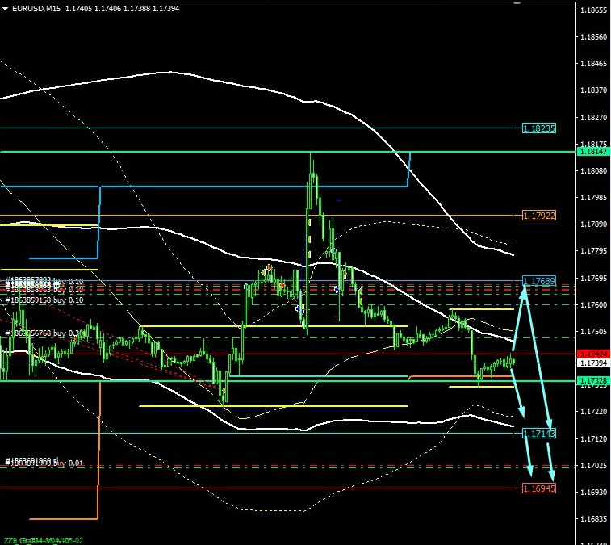611x545 pixels.
Task: Click the blue 1.17689 price label
Action: (538, 281)
